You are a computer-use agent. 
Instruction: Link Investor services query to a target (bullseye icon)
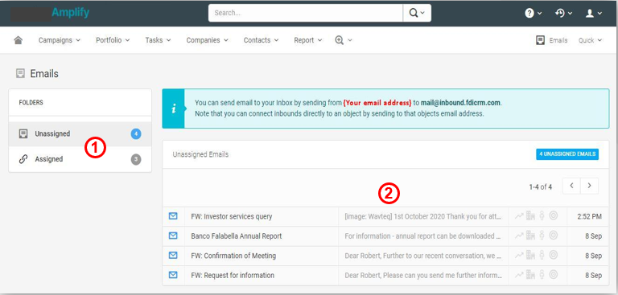(x=554, y=216)
